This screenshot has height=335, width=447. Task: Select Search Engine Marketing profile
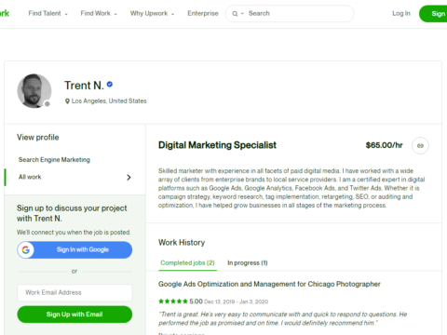pyautogui.click(x=54, y=160)
